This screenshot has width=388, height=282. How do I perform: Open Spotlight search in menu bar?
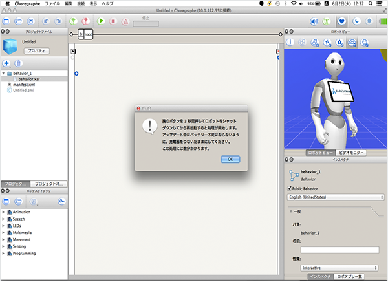pos(371,3)
